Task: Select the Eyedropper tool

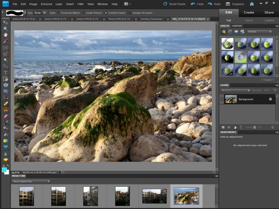Action: tap(5, 41)
